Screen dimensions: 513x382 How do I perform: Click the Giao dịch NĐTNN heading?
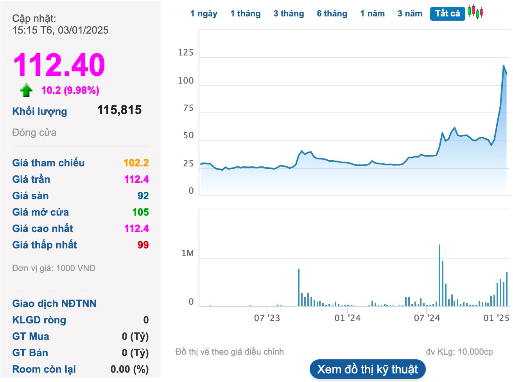point(54,303)
